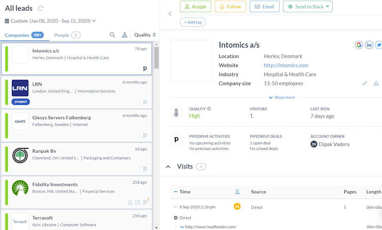382x230 pixels.
Task: Click the quality thermometer icon
Action: [x=176, y=113]
